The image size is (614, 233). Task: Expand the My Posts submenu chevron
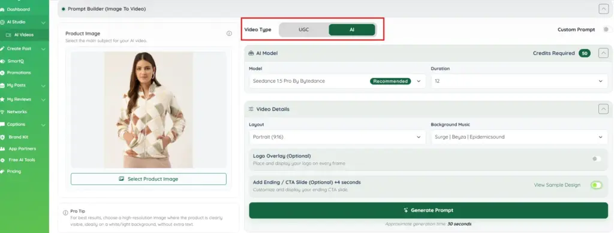[x=43, y=86]
